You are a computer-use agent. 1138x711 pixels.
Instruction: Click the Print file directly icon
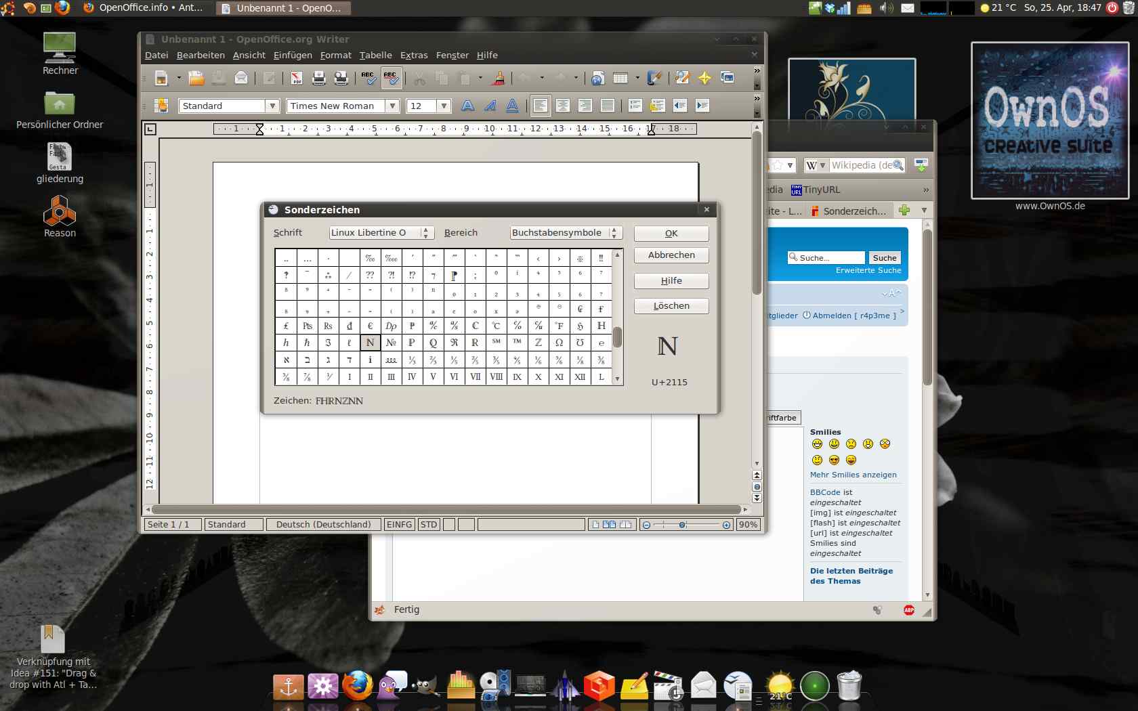coord(319,78)
